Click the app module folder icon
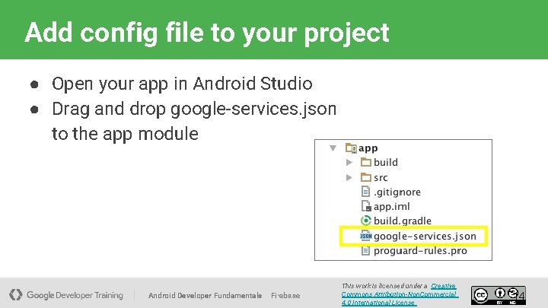 pyautogui.click(x=351, y=148)
